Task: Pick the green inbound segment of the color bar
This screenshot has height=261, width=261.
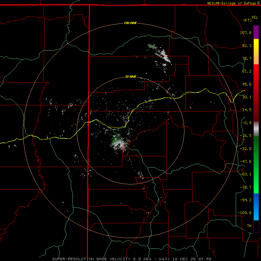Action: tap(256, 165)
